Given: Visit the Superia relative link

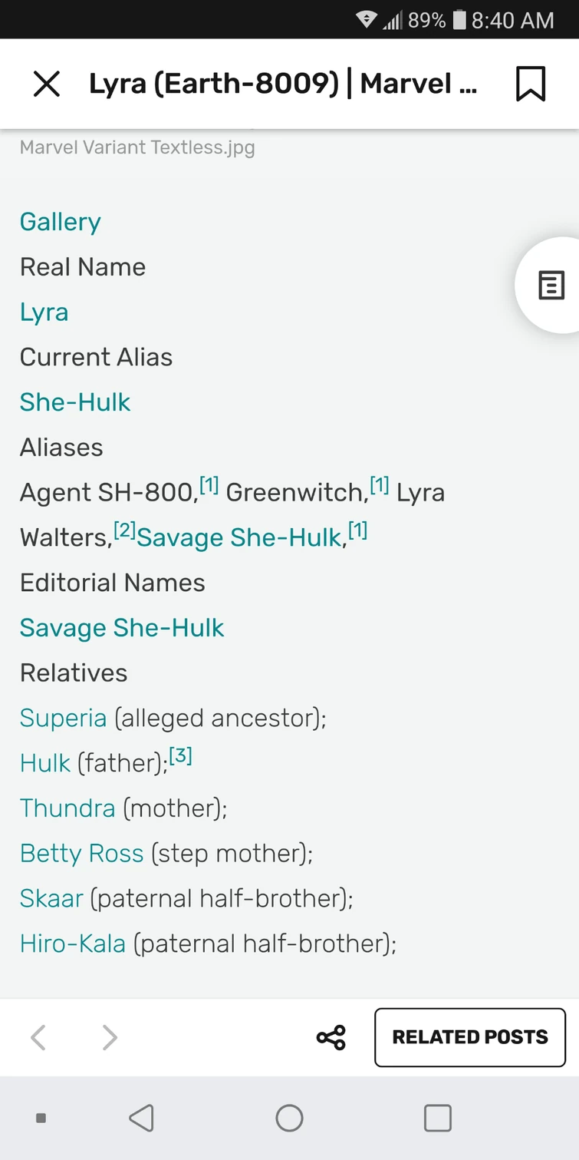Looking at the screenshot, I should point(63,719).
